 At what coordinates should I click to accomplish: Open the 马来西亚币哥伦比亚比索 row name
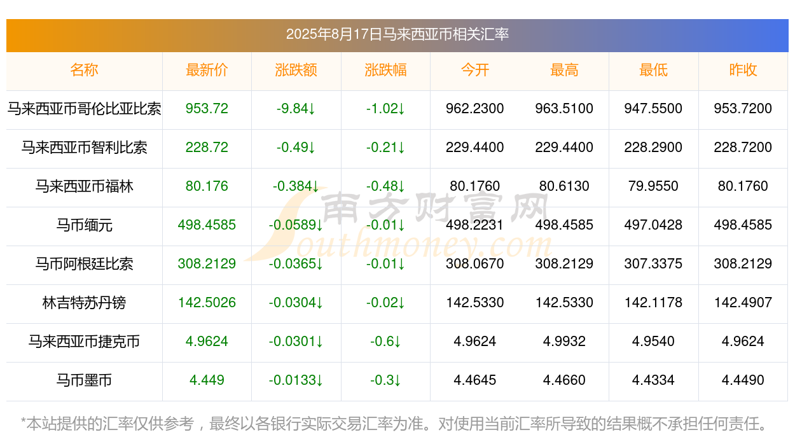pos(84,109)
